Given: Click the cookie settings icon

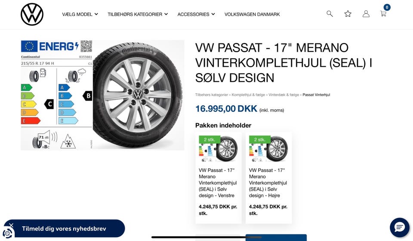Looking at the screenshot, I should [x=7, y=233].
